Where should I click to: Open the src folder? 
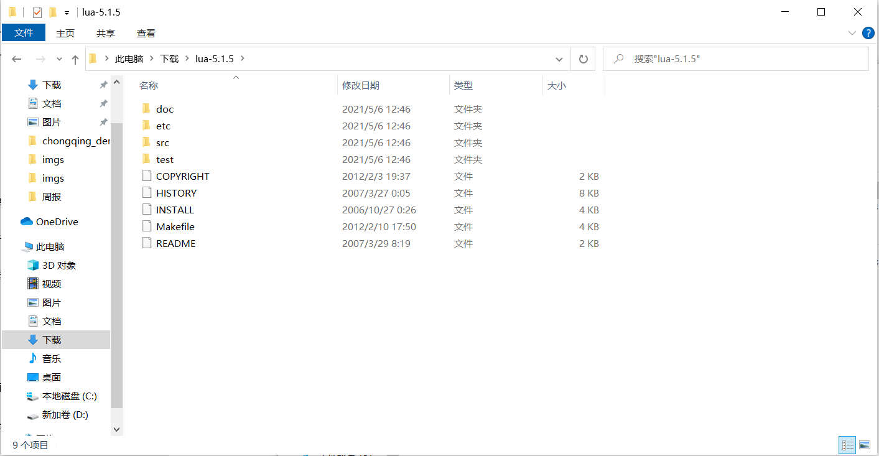point(162,142)
